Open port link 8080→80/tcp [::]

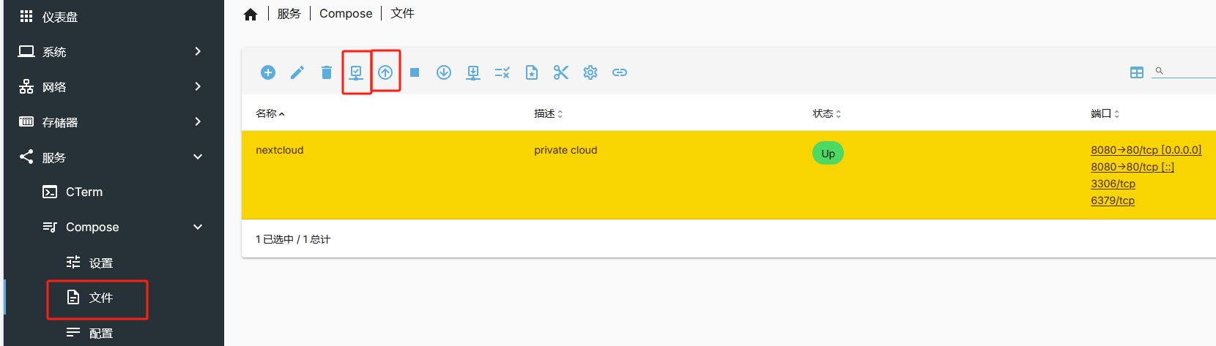pos(1132,167)
